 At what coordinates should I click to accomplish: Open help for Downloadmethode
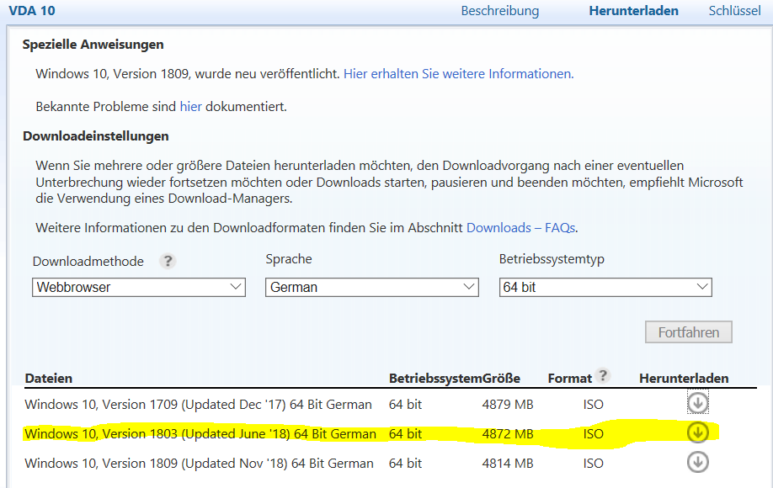168,261
